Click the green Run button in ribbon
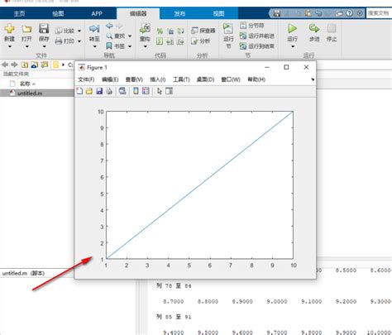The width and height of the screenshot is (392, 335). coord(292,28)
